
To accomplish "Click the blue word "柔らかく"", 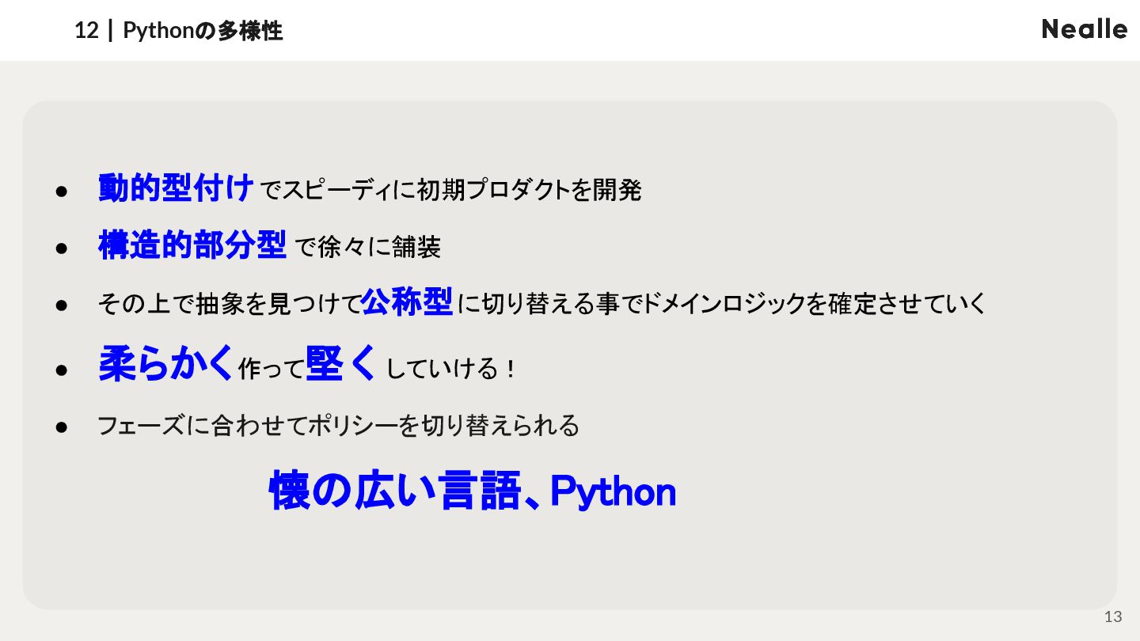I will [167, 364].
